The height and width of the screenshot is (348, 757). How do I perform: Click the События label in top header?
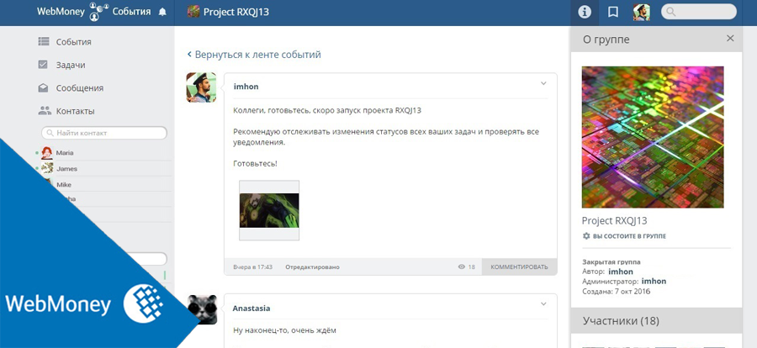131,12
